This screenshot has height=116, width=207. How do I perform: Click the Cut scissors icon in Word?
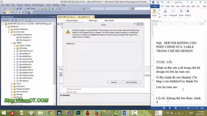point(159,10)
